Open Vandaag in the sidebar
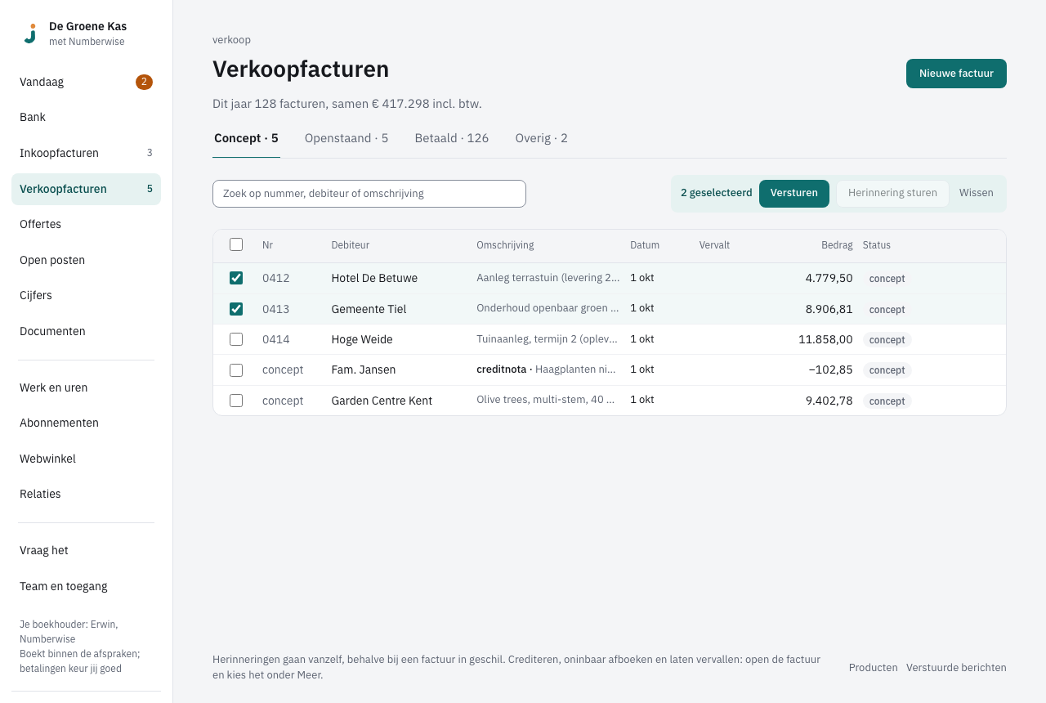The height and width of the screenshot is (703, 1046). [x=86, y=82]
